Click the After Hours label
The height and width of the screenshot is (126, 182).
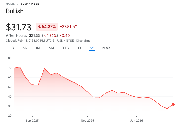click(17, 35)
